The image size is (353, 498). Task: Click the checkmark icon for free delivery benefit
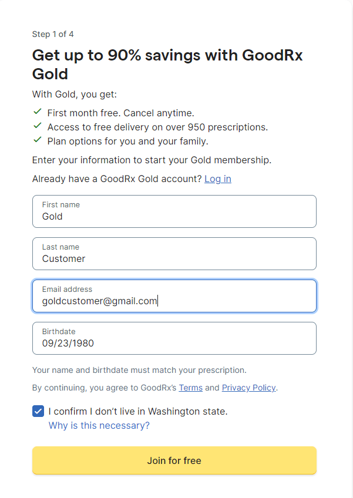pos(38,126)
